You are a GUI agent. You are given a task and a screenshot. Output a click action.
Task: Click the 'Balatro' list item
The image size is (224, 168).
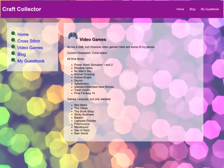(78, 118)
